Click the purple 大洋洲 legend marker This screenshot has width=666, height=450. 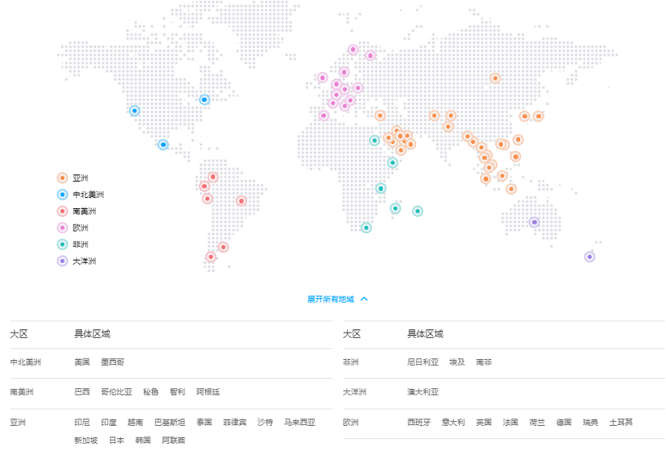click(63, 261)
